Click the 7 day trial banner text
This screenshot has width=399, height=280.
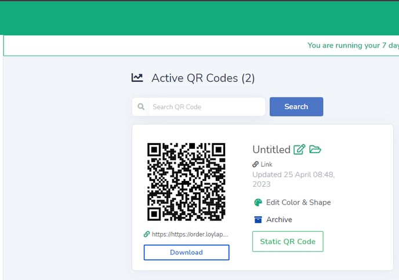point(353,45)
